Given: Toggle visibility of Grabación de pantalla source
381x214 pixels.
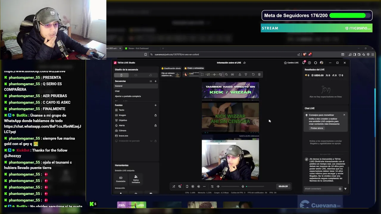Looking at the screenshot, I should point(151,141).
